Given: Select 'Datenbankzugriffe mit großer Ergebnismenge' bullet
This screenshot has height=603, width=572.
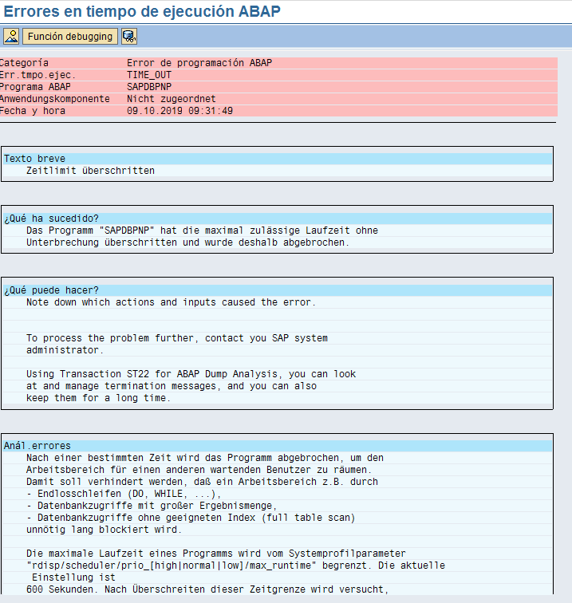Looking at the screenshot, I should pos(152,506).
